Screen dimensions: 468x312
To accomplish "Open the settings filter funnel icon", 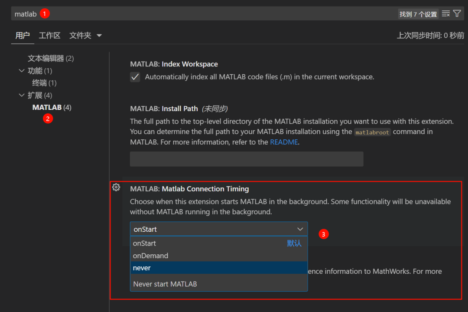I will [457, 13].
